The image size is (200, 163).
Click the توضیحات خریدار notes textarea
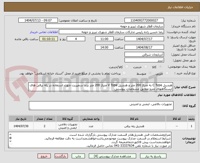[x=90, y=140]
